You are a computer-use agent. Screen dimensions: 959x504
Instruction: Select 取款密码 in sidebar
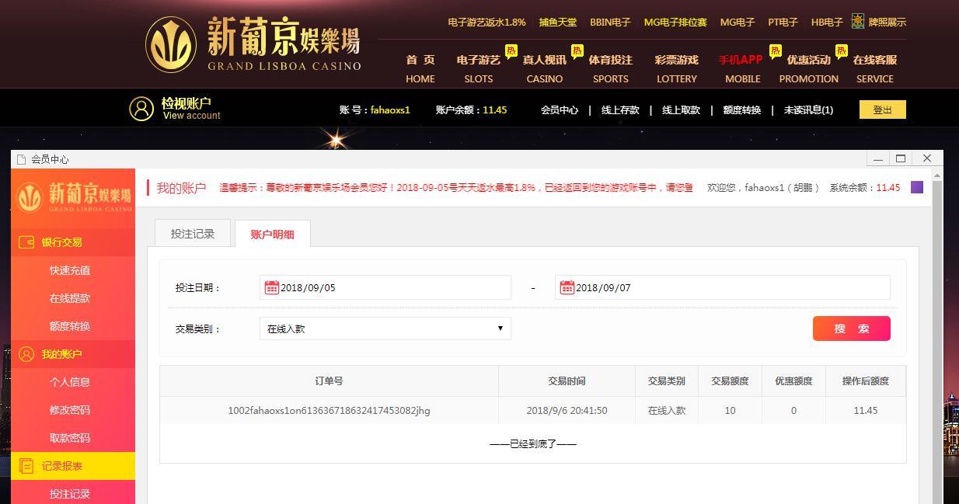tap(70, 438)
